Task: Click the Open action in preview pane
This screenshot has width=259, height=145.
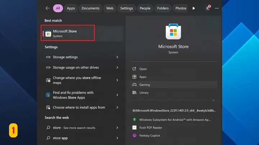Action: [x=173, y=69]
